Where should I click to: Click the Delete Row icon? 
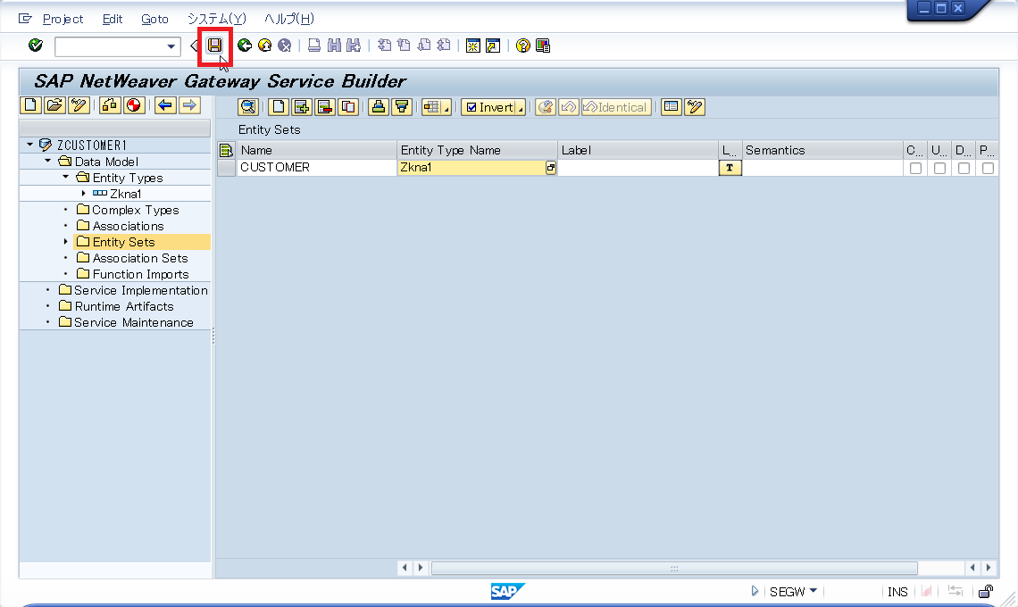325,107
